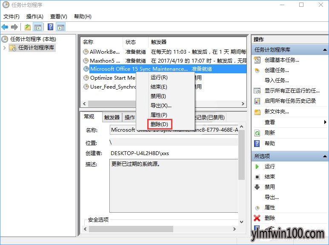
Task: Click the details pane scroll-up arrow
Action: tap(241, 127)
